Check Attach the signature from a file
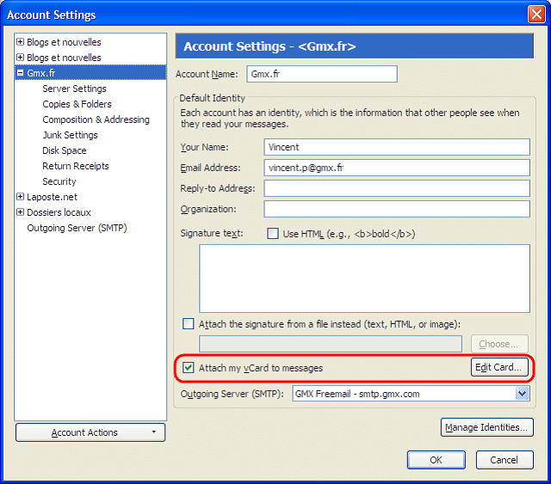The image size is (551, 484). coord(189,324)
